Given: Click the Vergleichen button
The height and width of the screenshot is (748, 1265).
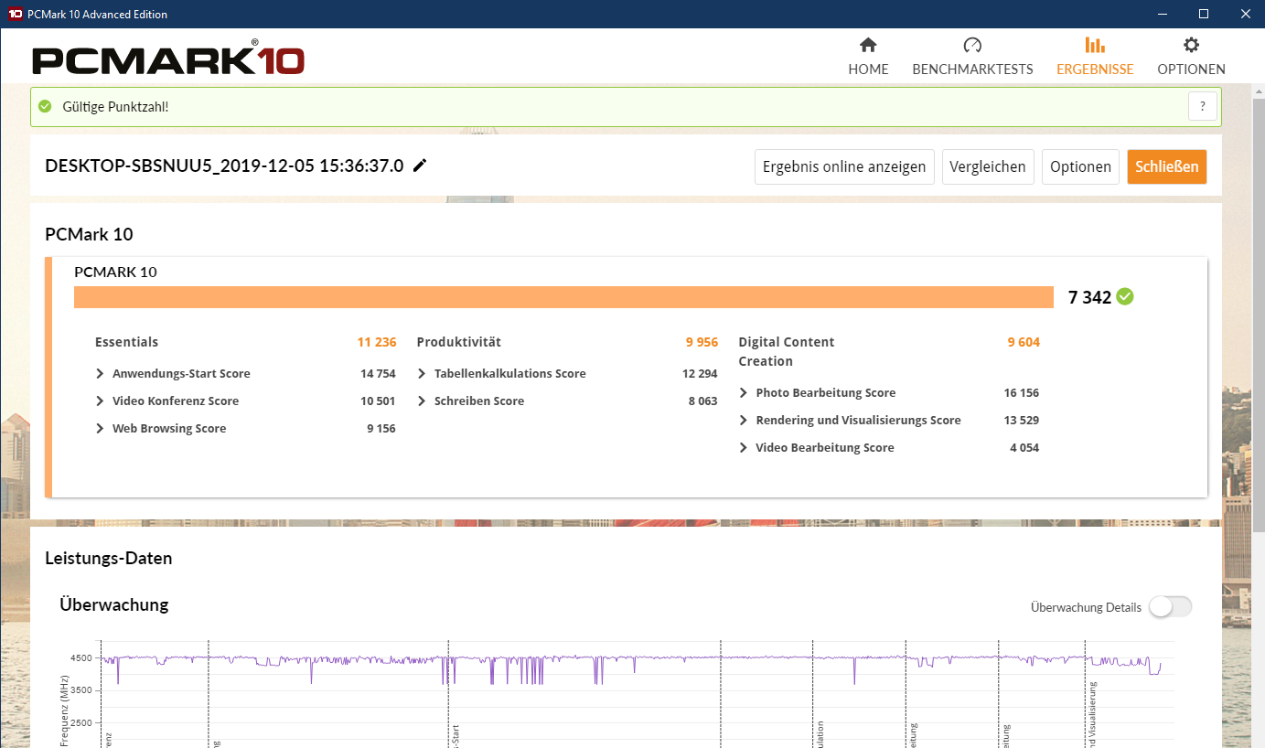Looking at the screenshot, I should tap(988, 166).
